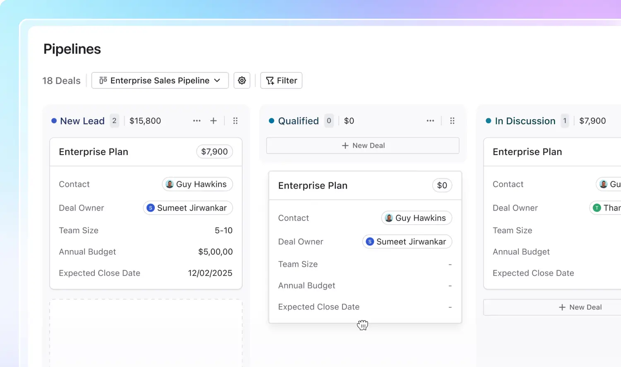
Task: Click New Deal button in Qualified column
Action: click(363, 146)
